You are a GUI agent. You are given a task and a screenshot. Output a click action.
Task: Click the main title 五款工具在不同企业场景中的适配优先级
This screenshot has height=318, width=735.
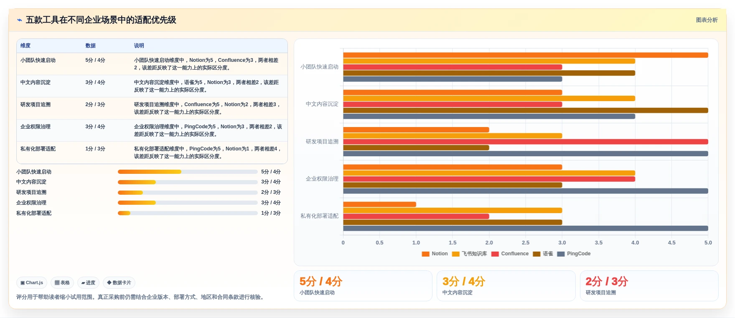pos(101,20)
